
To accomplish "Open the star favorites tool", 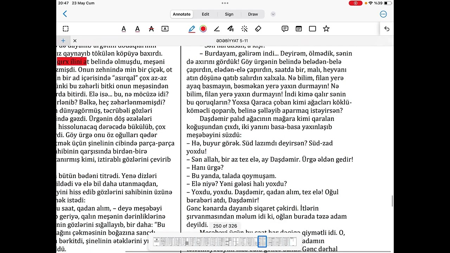I will tap(326, 29).
